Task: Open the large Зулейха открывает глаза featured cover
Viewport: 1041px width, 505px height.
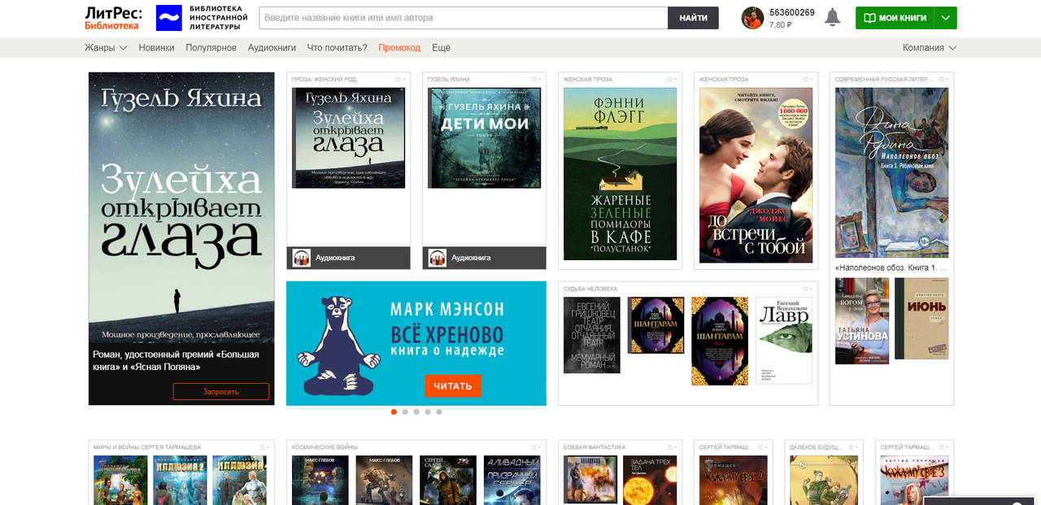Action: pos(181,206)
